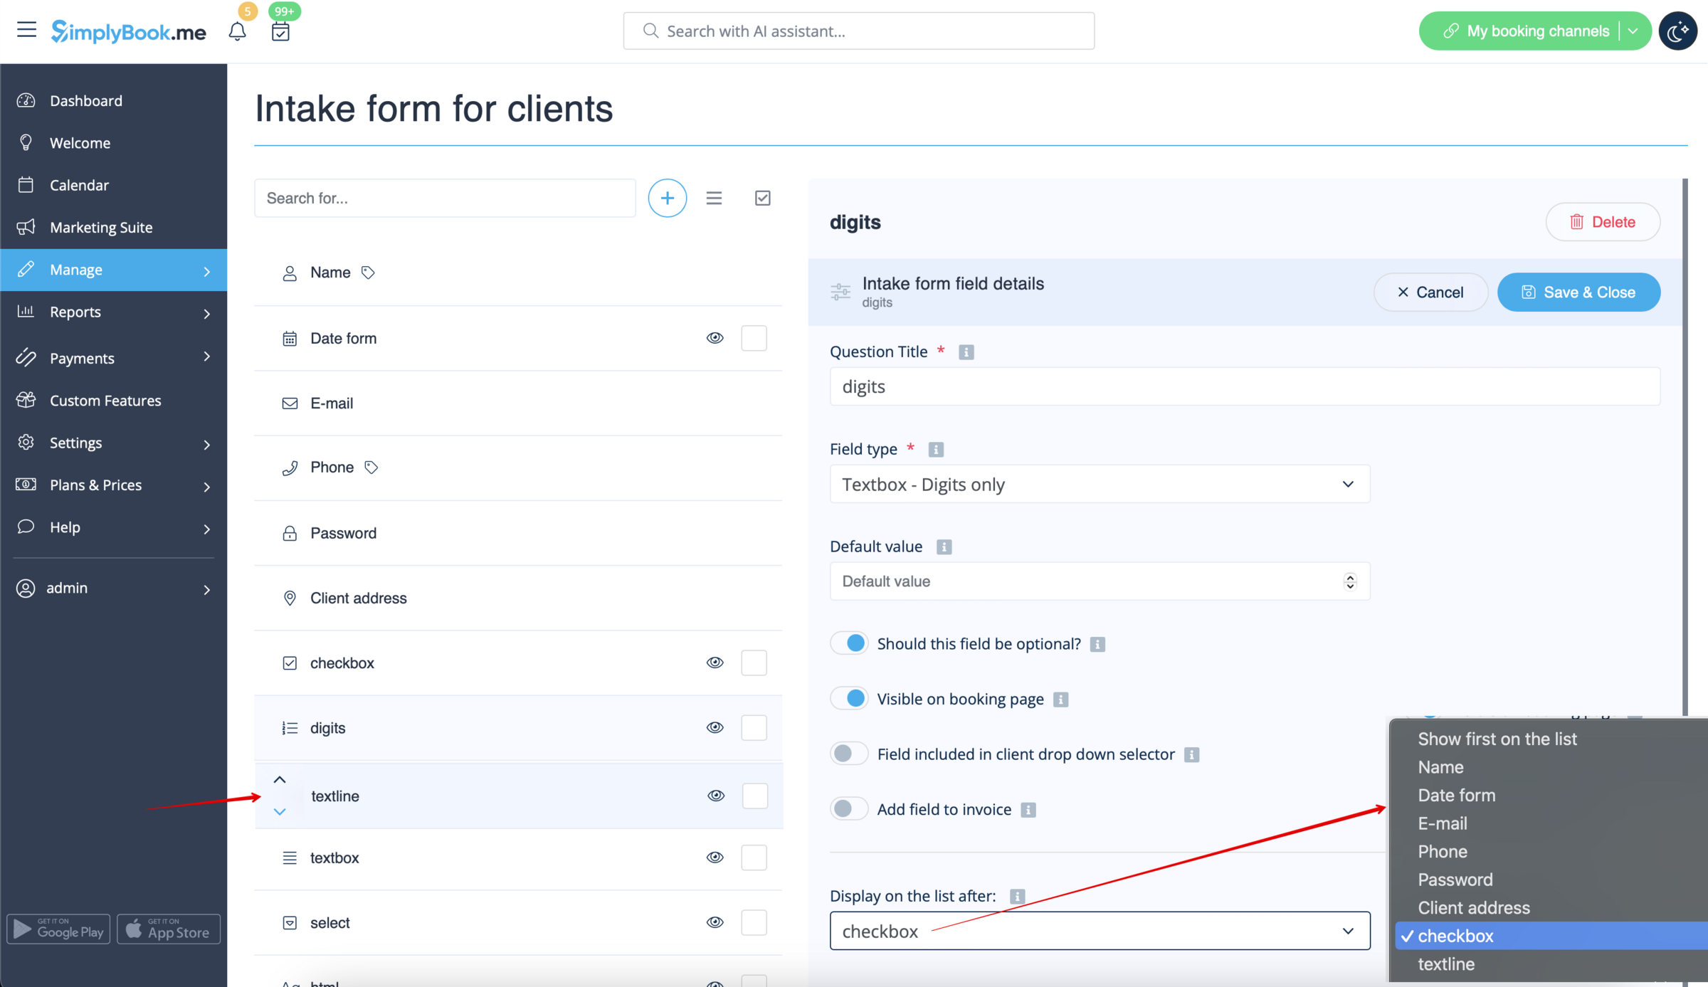Image resolution: width=1708 pixels, height=987 pixels.
Task: Click the info icon beside Field type
Action: [x=935, y=449]
